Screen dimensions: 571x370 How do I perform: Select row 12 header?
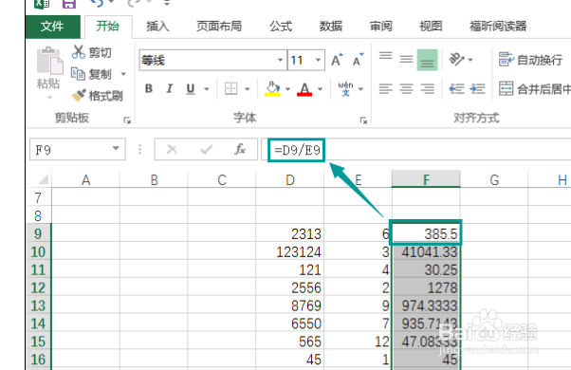38,288
